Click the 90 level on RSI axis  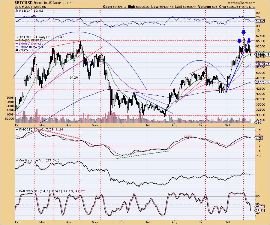point(258,13)
